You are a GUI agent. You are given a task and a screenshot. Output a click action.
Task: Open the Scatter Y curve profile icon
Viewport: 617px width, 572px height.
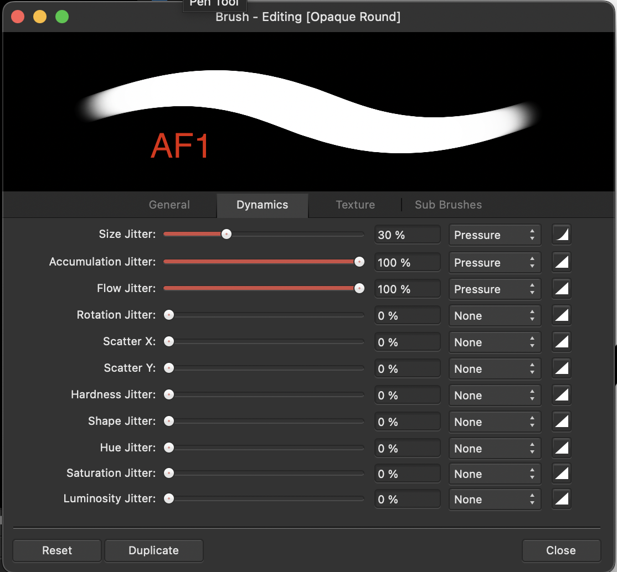(562, 368)
